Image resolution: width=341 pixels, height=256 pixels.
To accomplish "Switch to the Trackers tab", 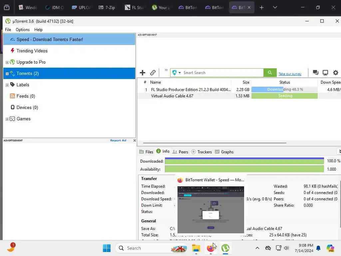I will (201, 152).
